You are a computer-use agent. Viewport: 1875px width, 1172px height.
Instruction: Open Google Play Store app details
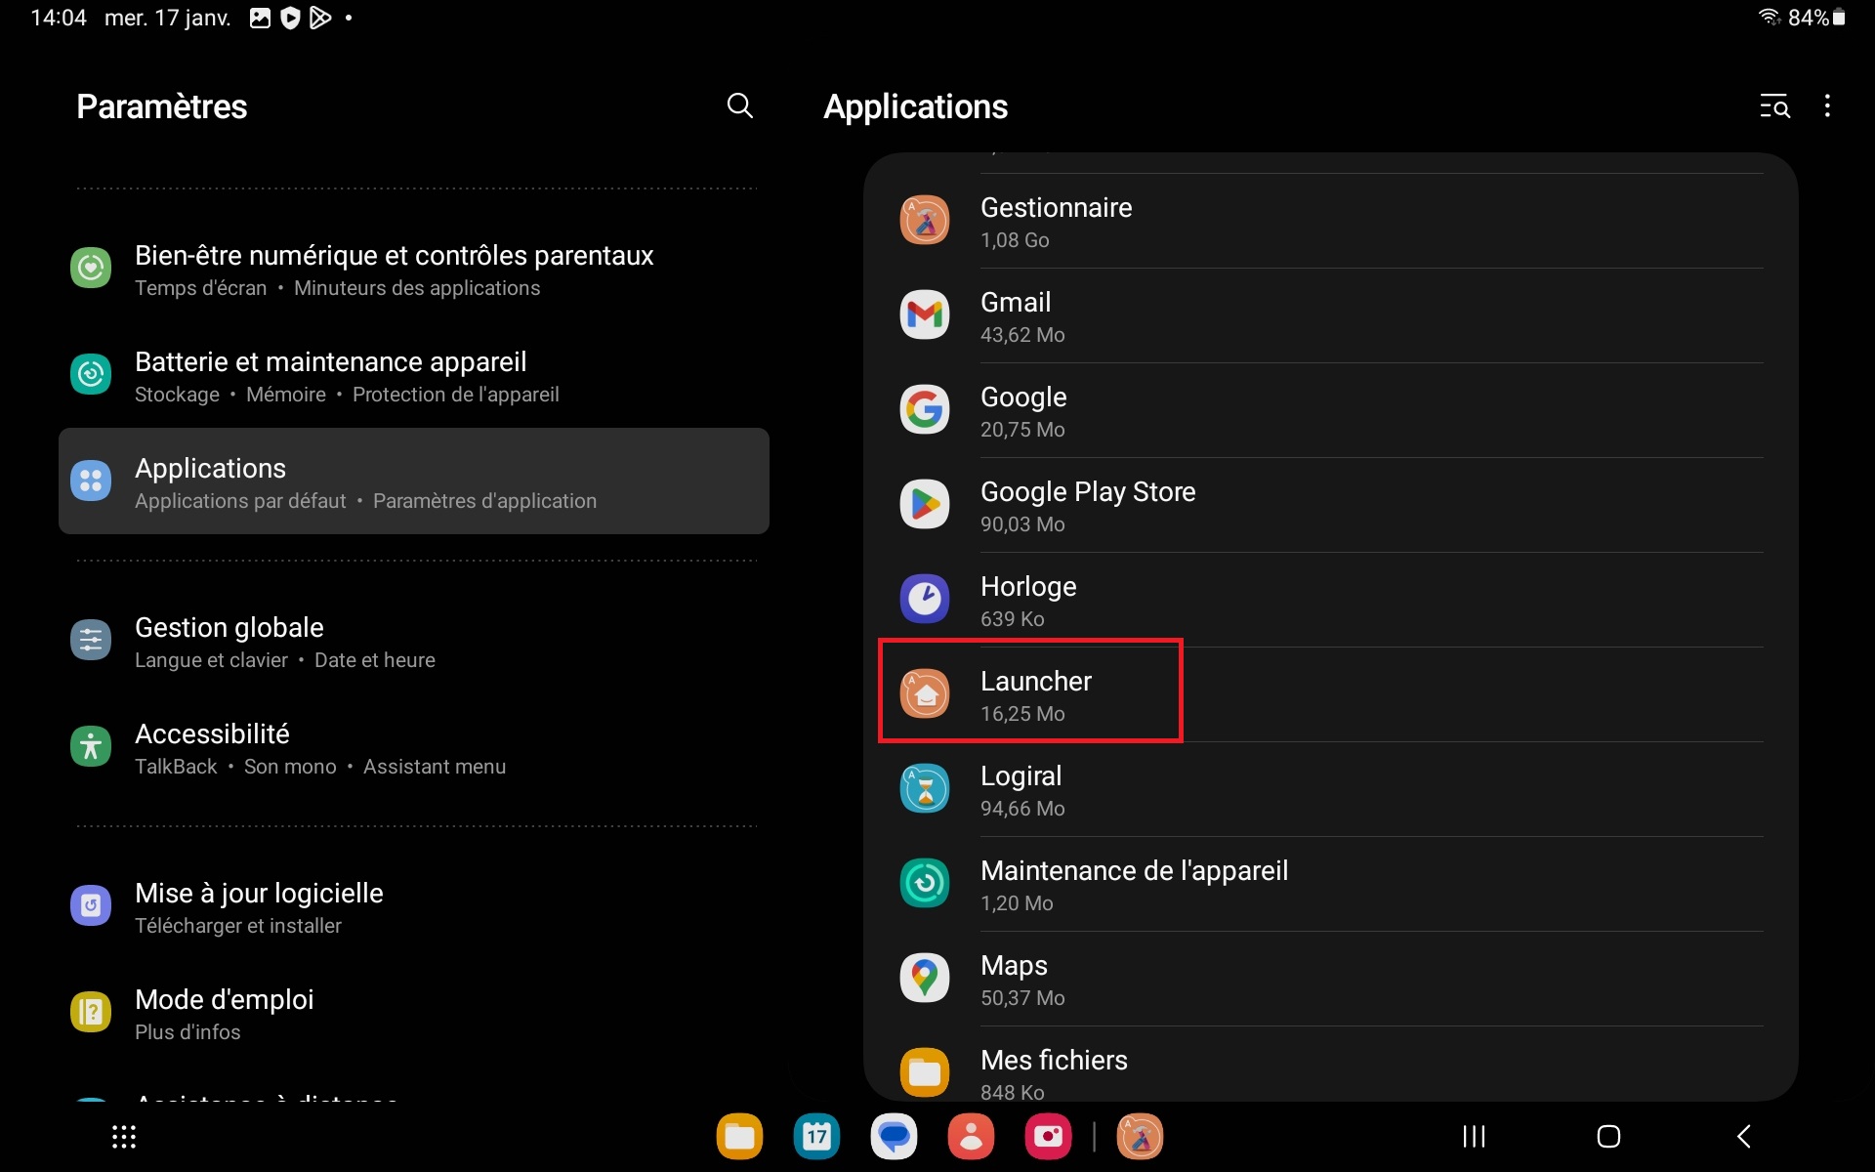coord(1331,505)
